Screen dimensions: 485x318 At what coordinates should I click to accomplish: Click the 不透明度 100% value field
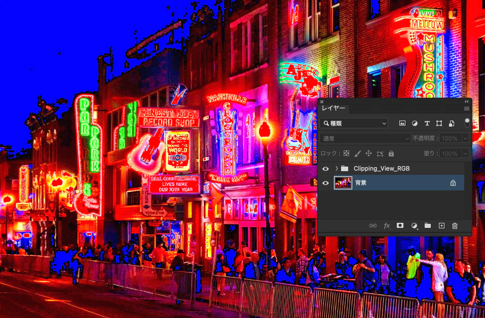coord(450,138)
